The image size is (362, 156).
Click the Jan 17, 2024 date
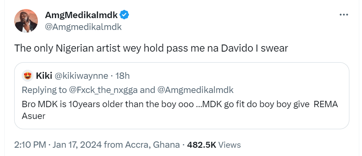pos(77,145)
